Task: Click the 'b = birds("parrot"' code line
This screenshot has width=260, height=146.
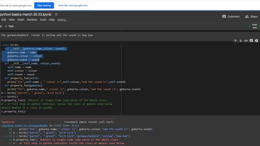Action: (33, 93)
